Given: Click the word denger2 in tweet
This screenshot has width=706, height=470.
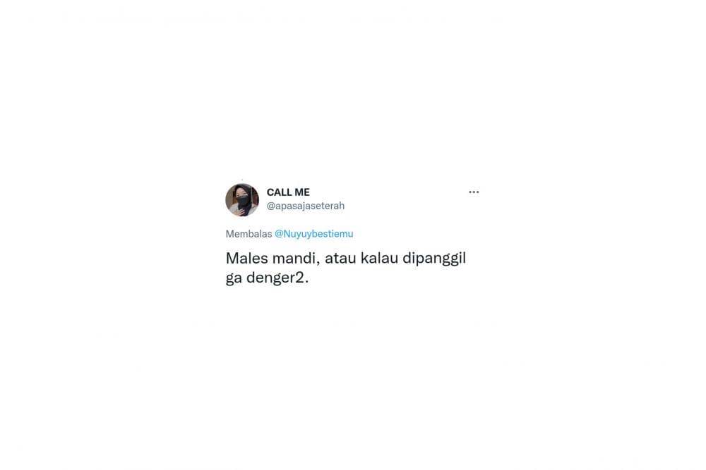Looking at the screenshot, I should tap(275, 278).
